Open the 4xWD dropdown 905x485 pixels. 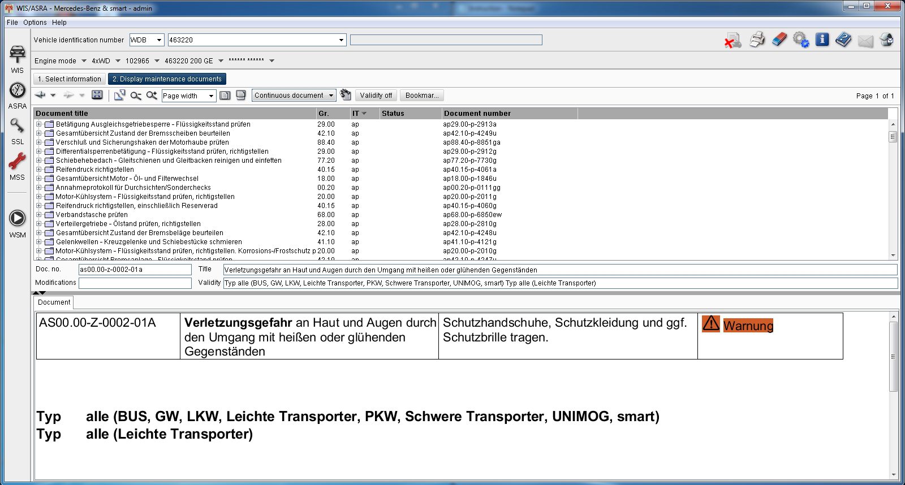118,61
